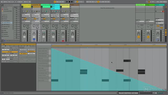Select Favorites in the browser collections

6,9
